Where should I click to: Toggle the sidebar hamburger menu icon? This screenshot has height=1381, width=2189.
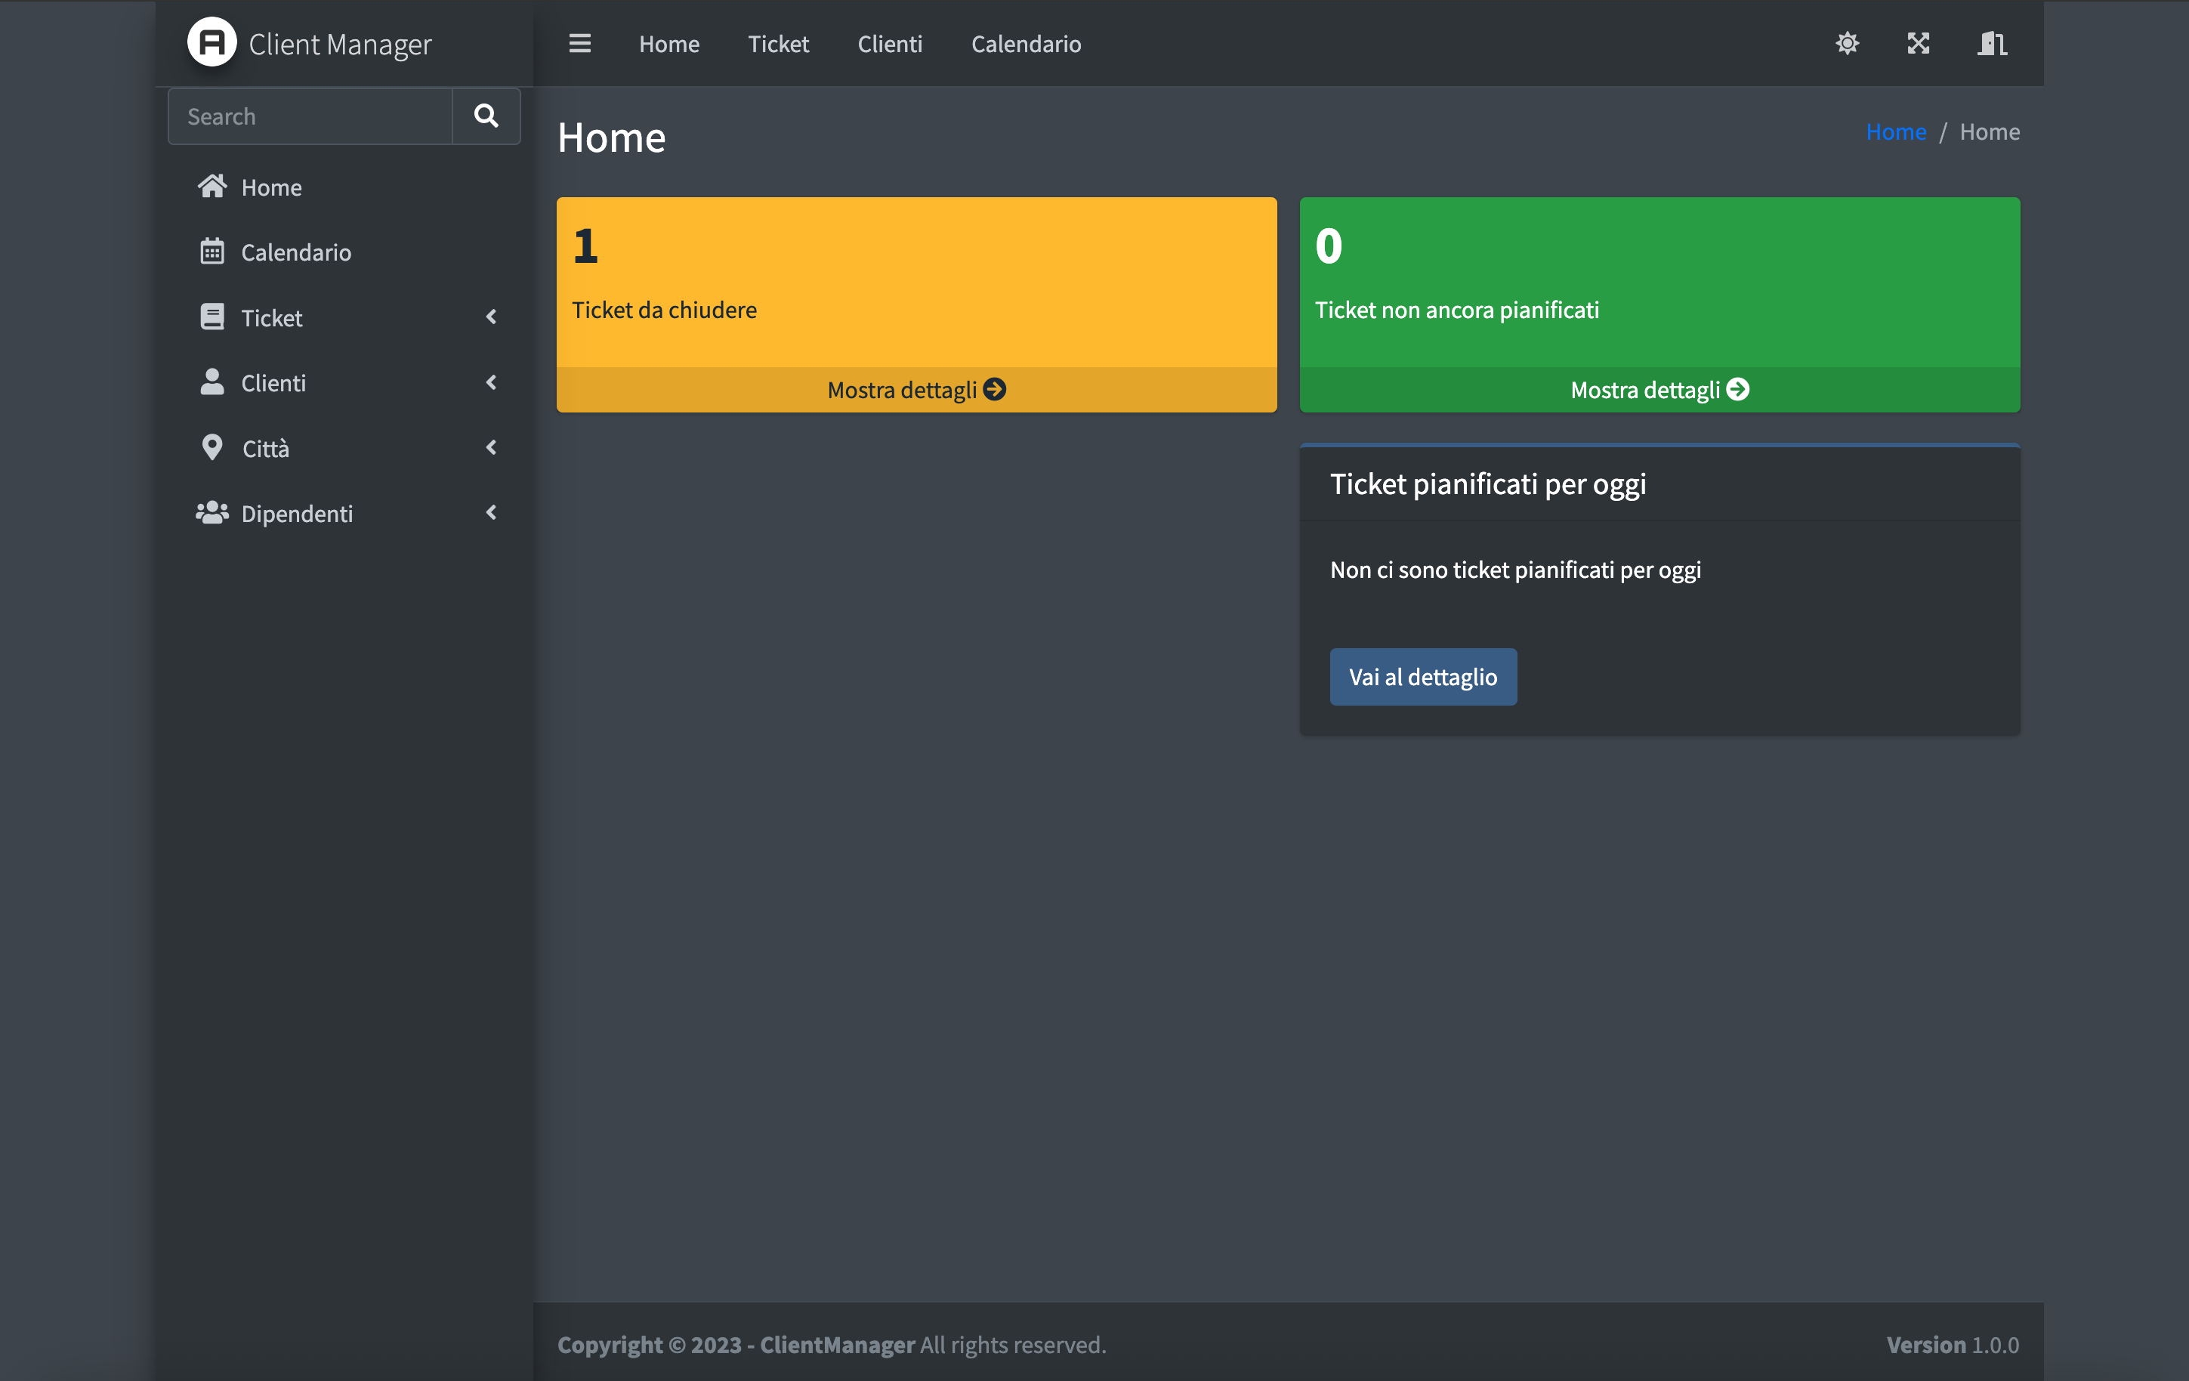580,43
